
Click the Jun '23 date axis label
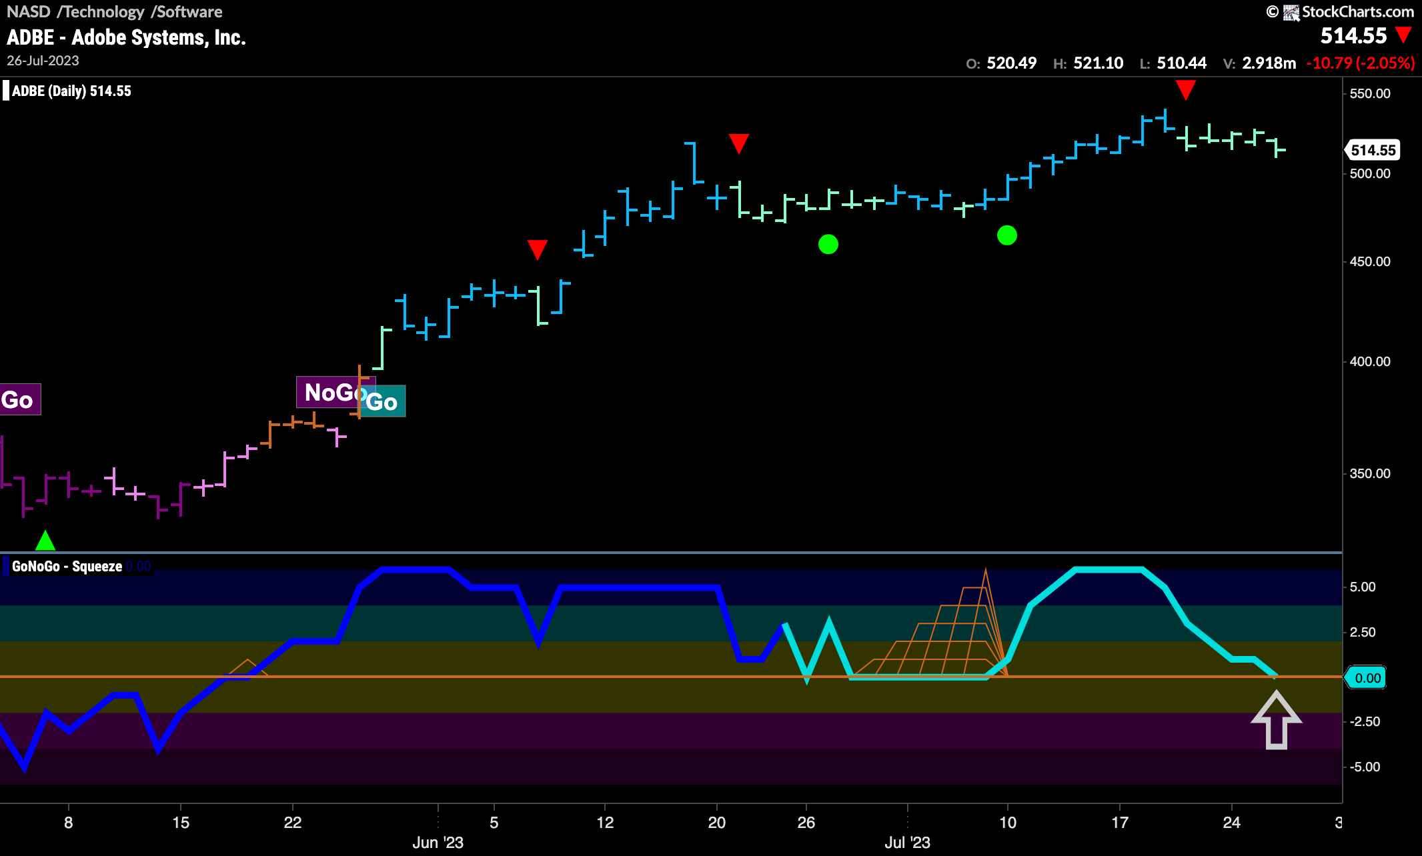(438, 842)
